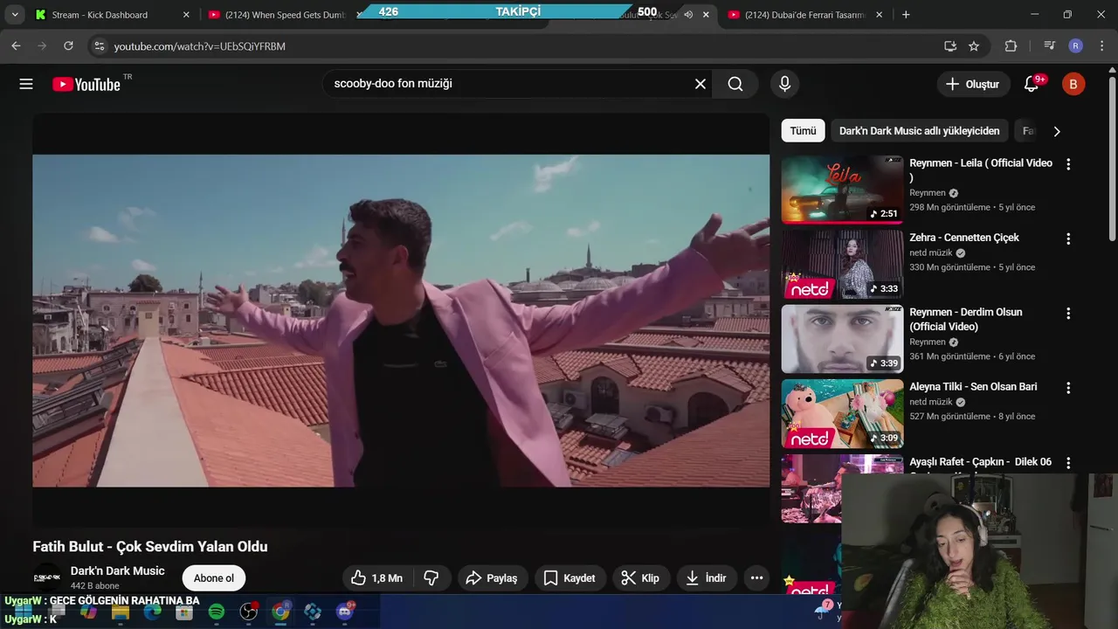Open Chrome media controls icon
Screen dimensions: 1118x629
(1050, 46)
